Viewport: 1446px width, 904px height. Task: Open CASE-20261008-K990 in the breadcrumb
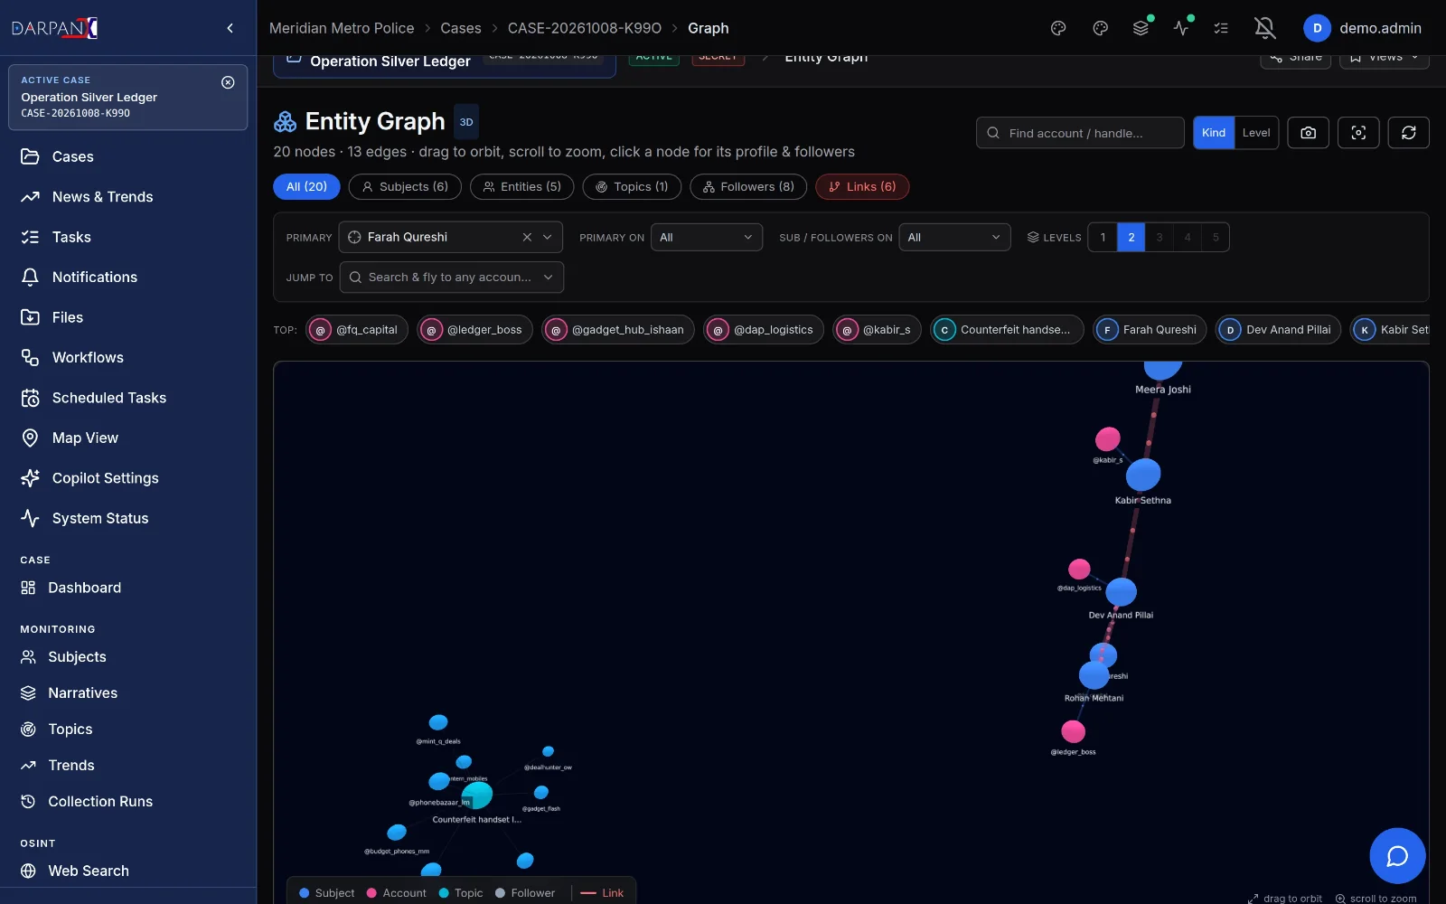[585, 28]
